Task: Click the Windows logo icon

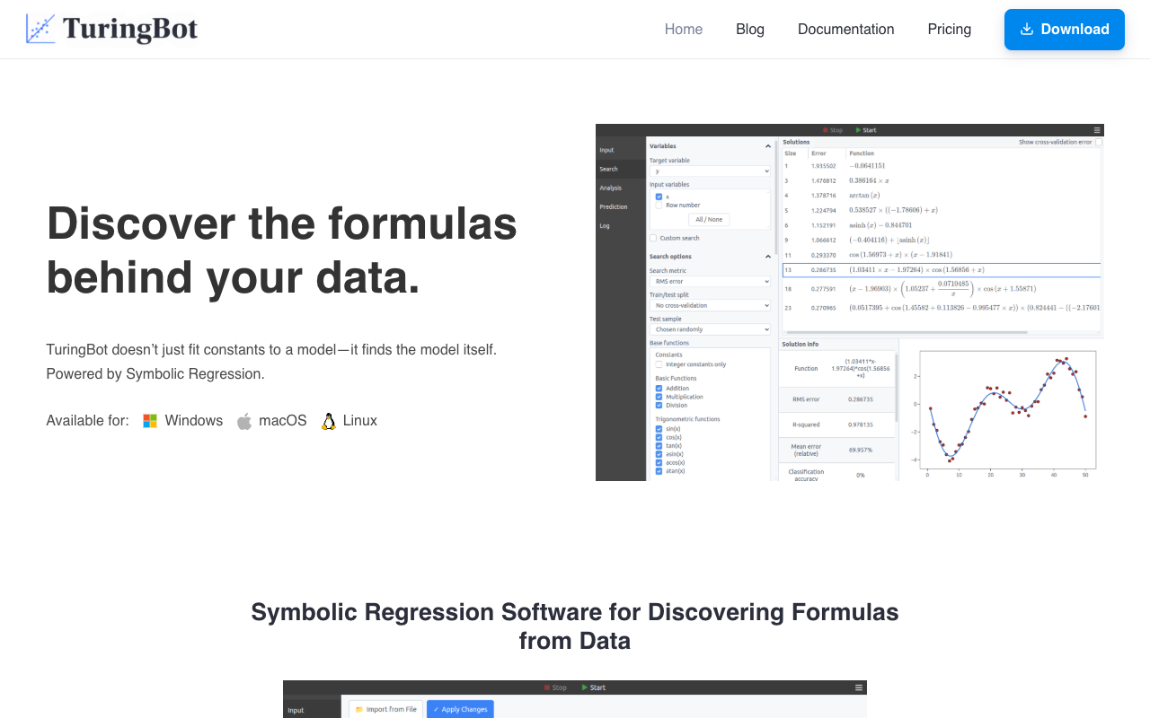Action: [x=150, y=421]
